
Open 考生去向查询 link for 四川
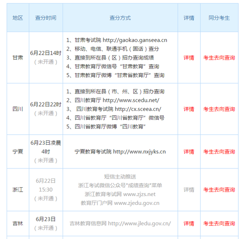(x=219, y=109)
